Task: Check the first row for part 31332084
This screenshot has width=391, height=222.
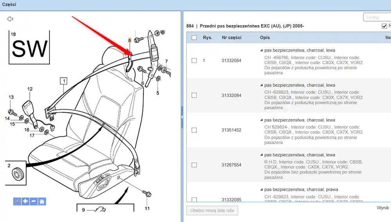Action: (194, 61)
